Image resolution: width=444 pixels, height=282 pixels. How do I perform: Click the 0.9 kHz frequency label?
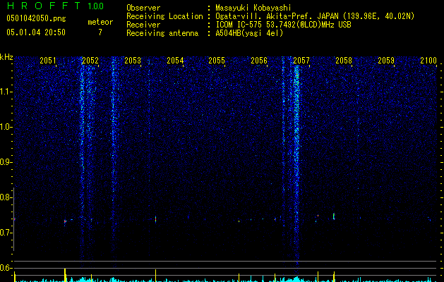[x=6, y=162]
